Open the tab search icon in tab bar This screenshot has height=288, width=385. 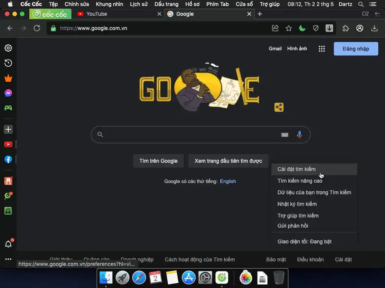[x=365, y=14]
